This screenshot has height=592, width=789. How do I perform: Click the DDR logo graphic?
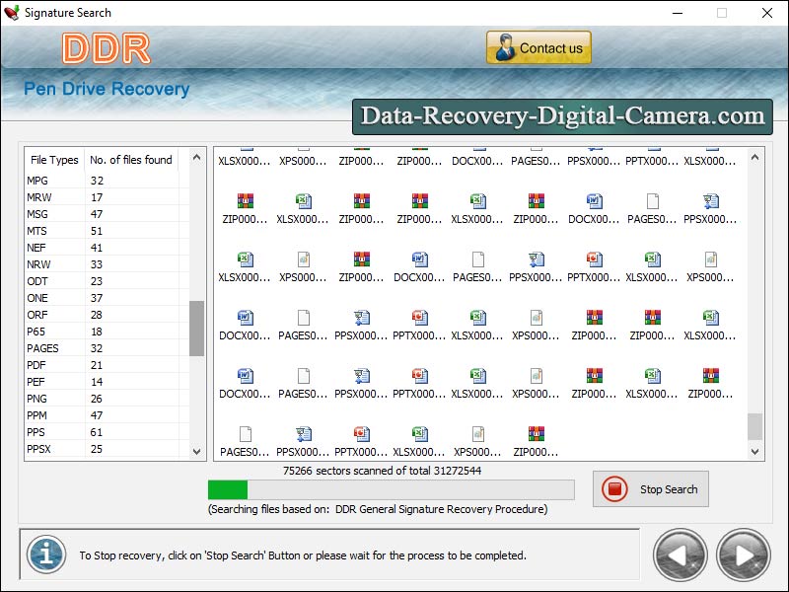coord(105,46)
